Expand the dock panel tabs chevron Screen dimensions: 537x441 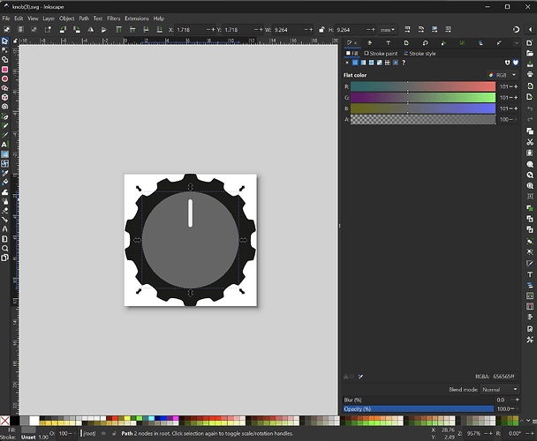[517, 42]
